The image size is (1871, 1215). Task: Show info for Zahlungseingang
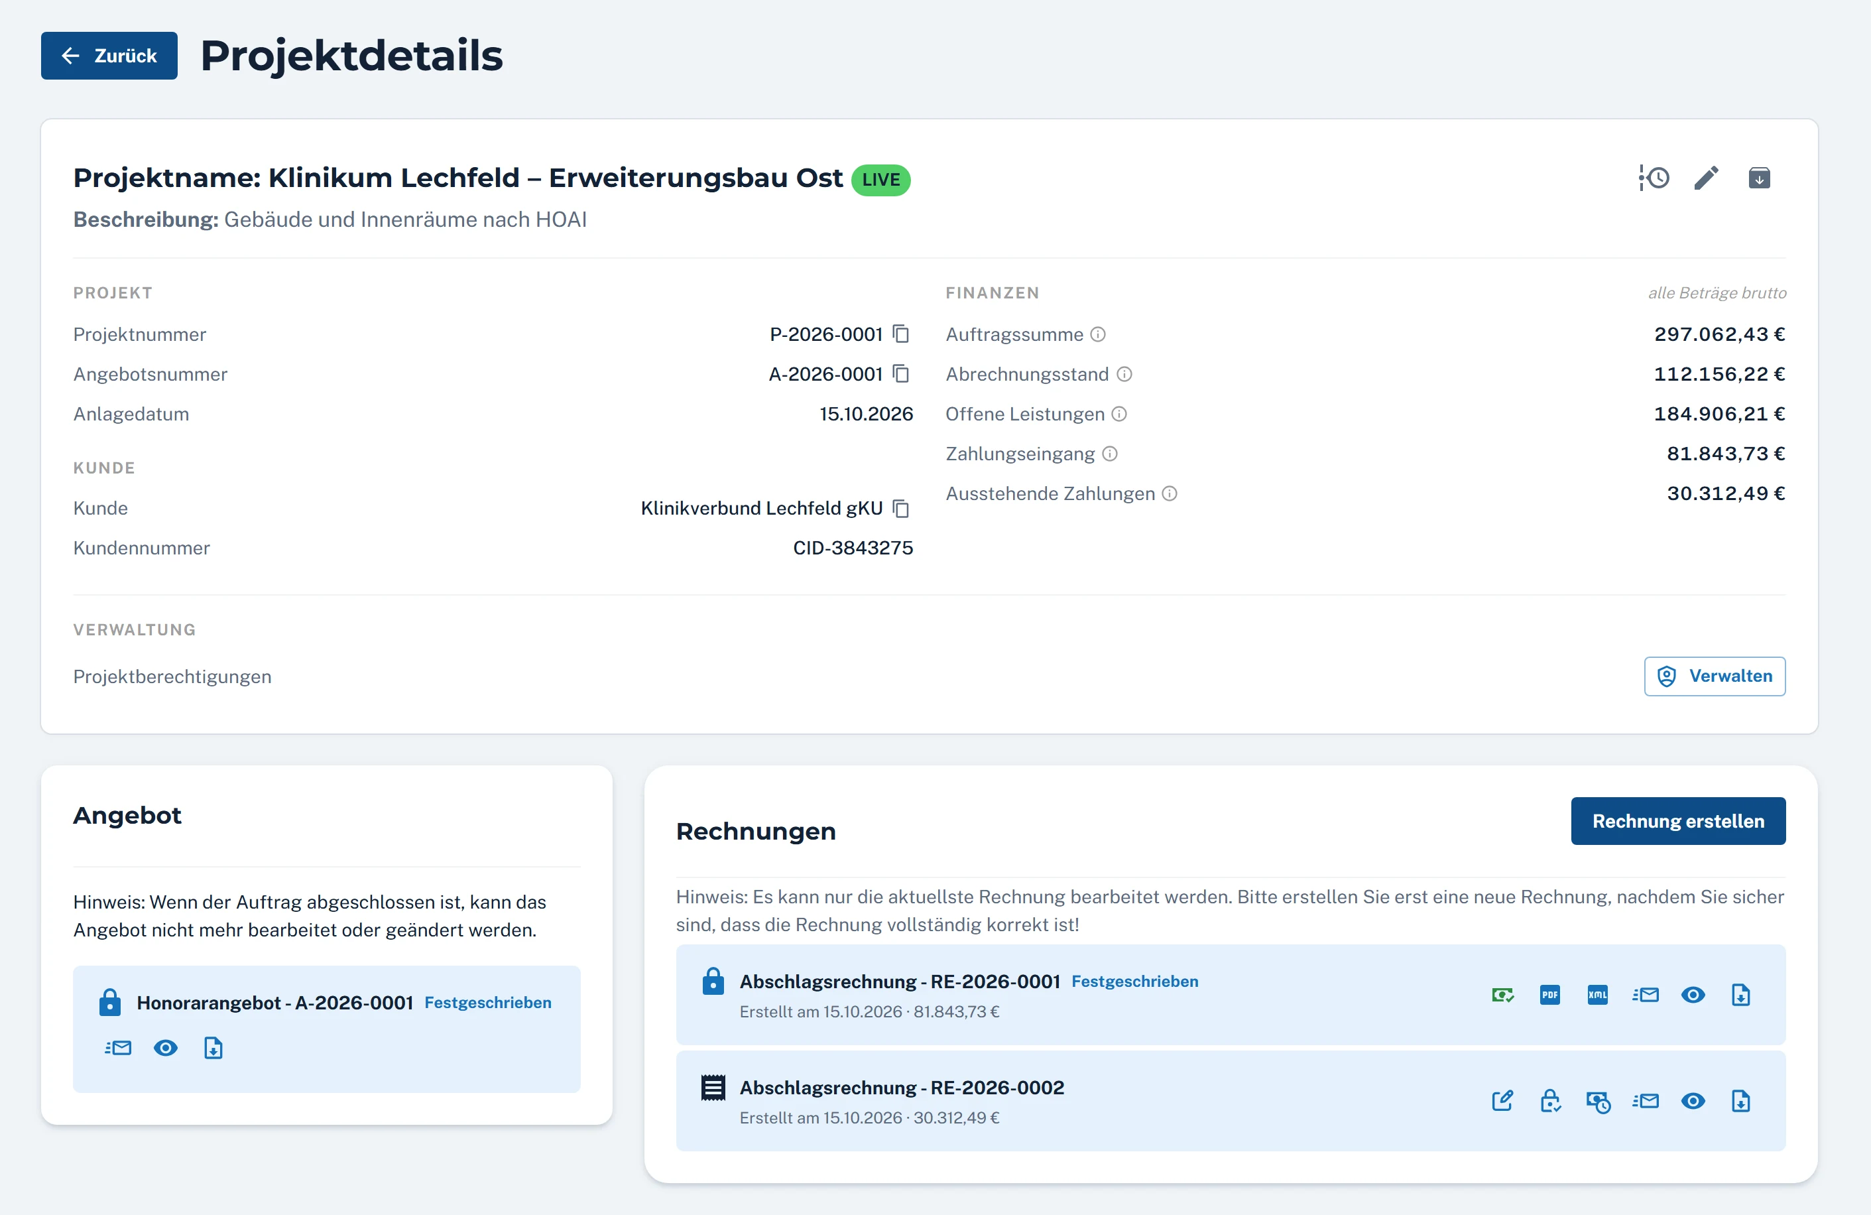pos(1109,454)
